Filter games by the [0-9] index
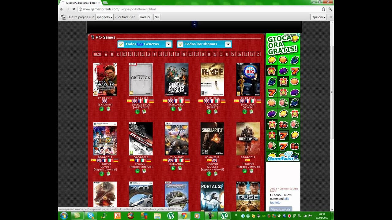 pyautogui.click(x=97, y=54)
